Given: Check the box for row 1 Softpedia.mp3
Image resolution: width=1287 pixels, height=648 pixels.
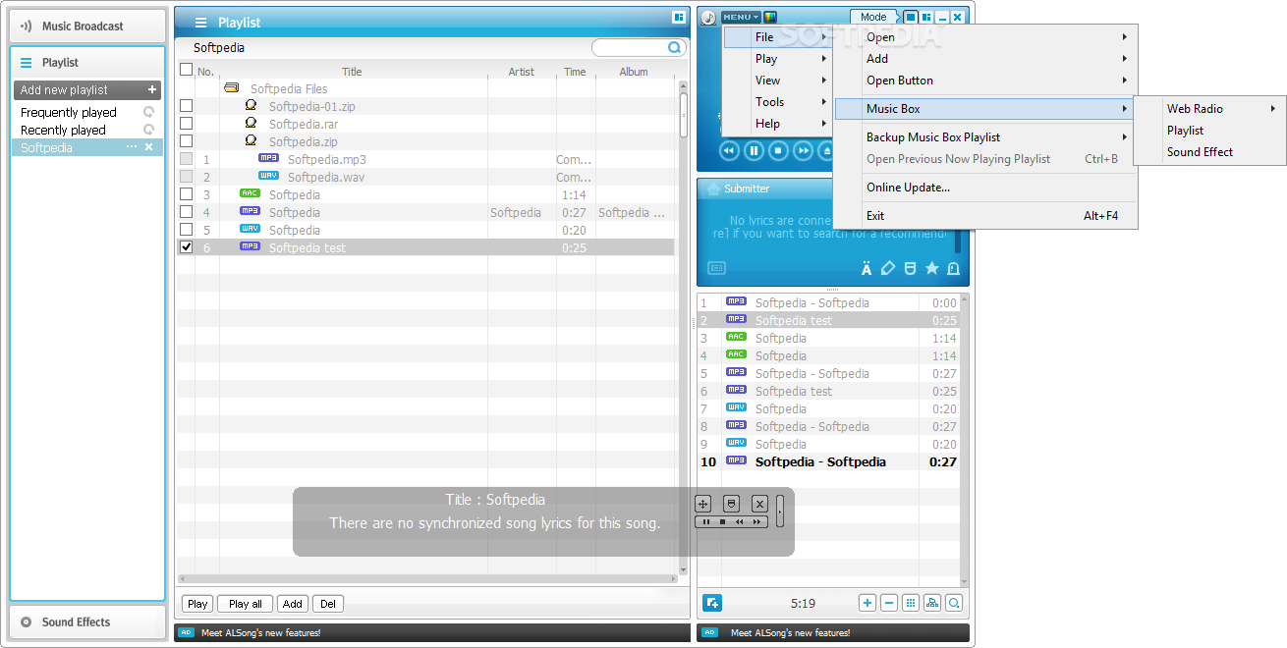Looking at the screenshot, I should coord(187,159).
